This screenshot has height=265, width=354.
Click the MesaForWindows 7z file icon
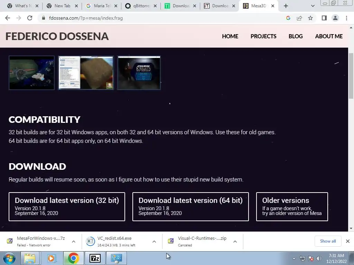coord(10,241)
